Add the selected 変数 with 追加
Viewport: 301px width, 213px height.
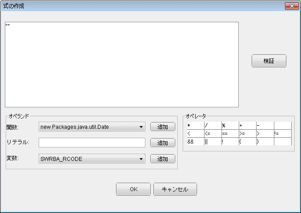(163, 159)
